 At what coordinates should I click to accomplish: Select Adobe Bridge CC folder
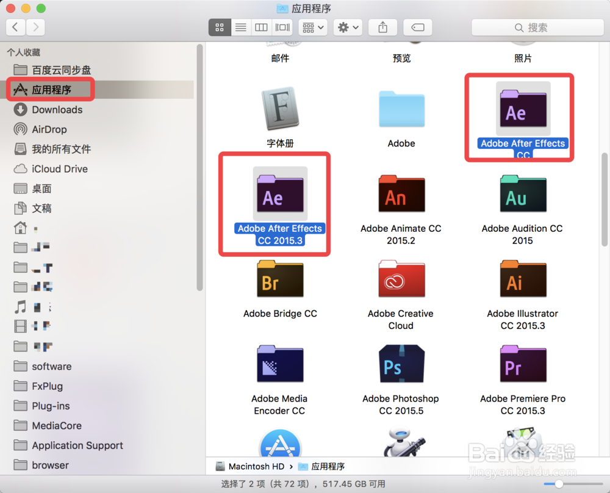[280, 279]
